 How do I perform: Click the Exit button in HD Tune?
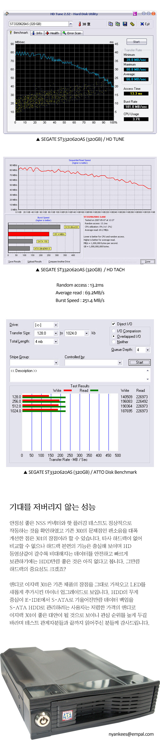145,24
